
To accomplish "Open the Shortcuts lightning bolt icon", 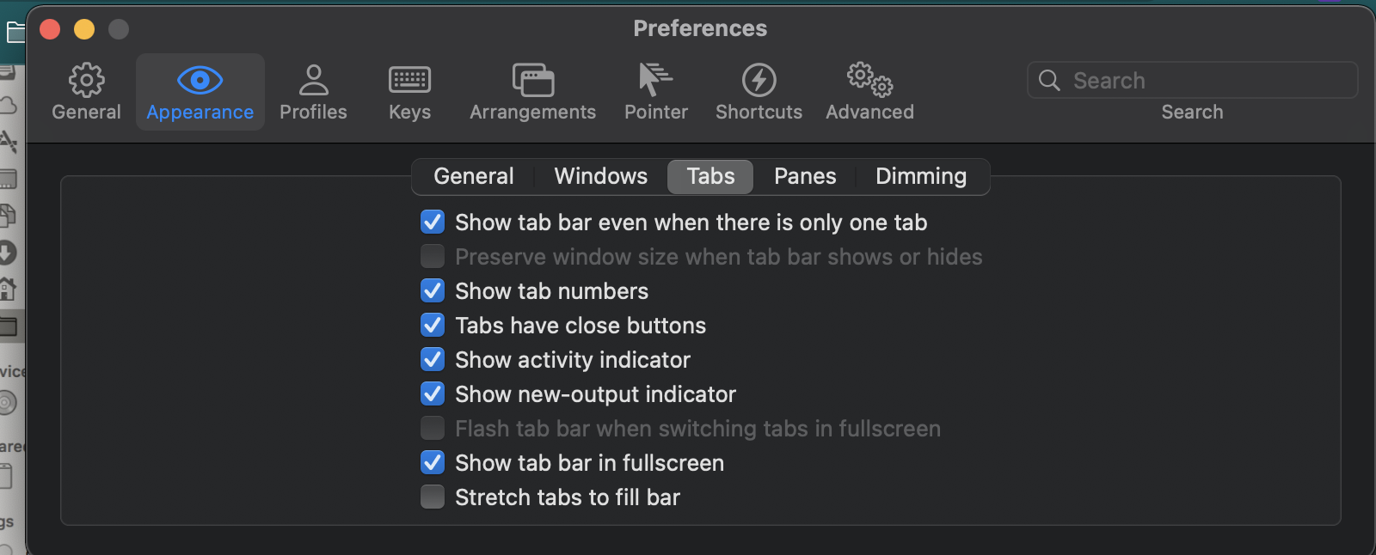I will click(759, 90).
